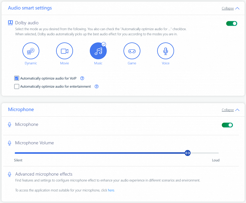Click the Microphone section heading
Viewport: 246px width, 203px height.
click(x=21, y=110)
